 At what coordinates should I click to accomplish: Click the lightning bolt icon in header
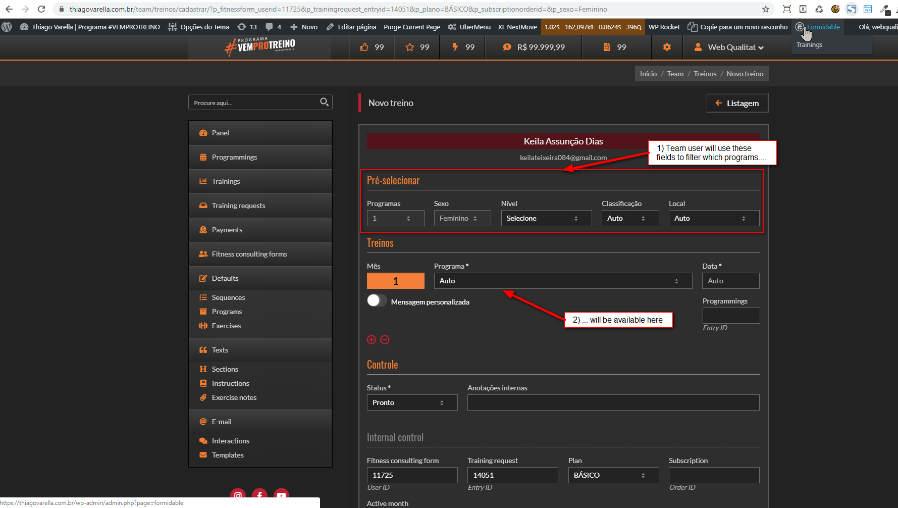pyautogui.click(x=455, y=47)
